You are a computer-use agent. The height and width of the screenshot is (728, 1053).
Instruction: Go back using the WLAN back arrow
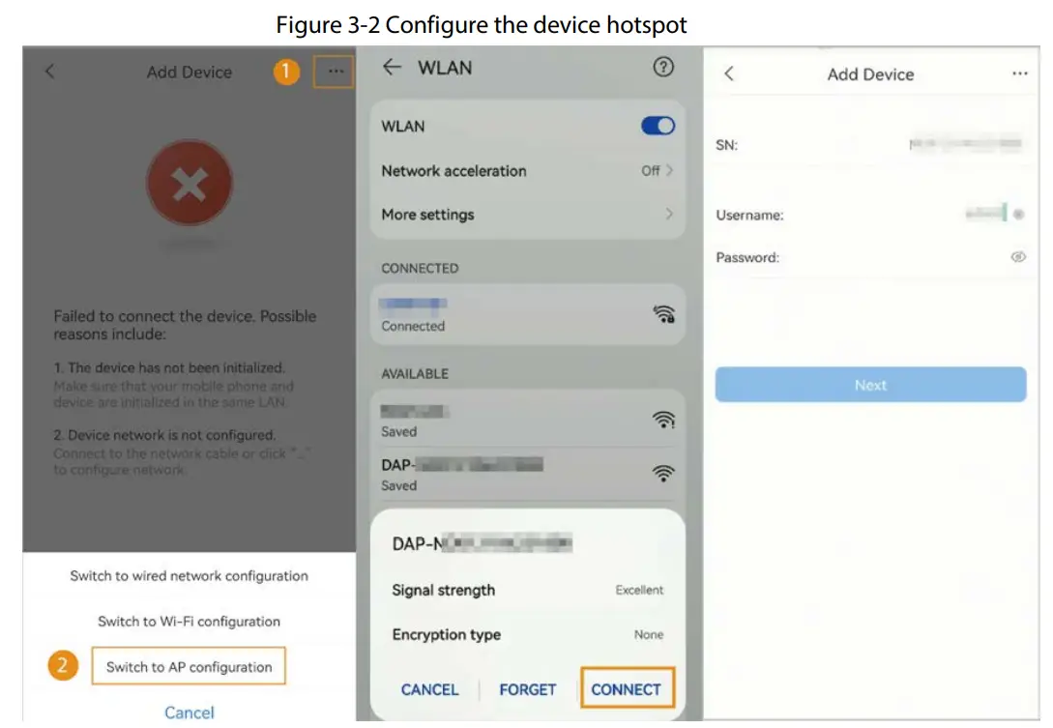click(392, 68)
